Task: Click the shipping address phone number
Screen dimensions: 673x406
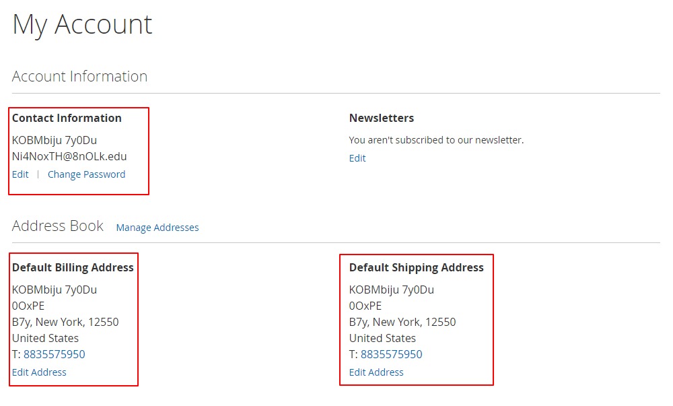Action: pos(392,355)
